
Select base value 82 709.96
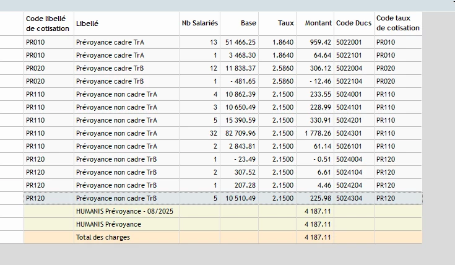(x=240, y=134)
